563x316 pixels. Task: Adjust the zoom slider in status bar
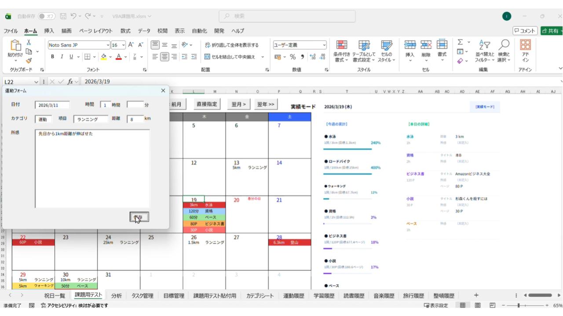pyautogui.click(x=519, y=305)
